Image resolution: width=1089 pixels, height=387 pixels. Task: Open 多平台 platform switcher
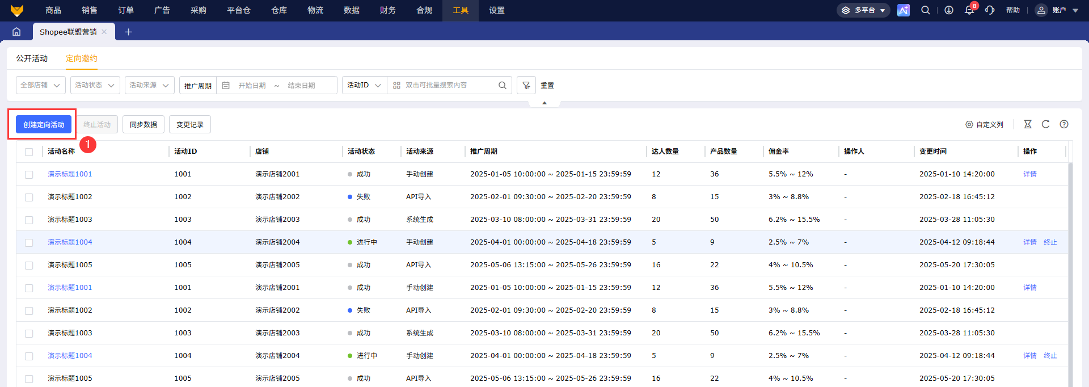click(863, 10)
